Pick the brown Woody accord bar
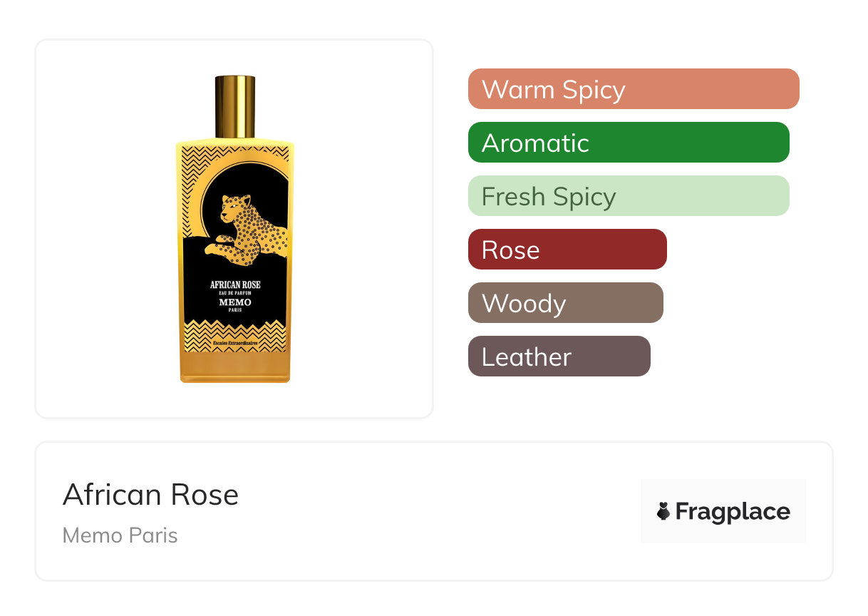The width and height of the screenshot is (868, 616). coord(565,303)
